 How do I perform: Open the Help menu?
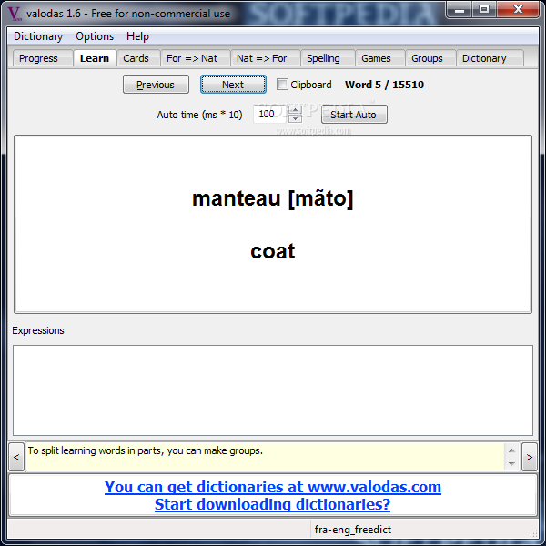[x=137, y=36]
